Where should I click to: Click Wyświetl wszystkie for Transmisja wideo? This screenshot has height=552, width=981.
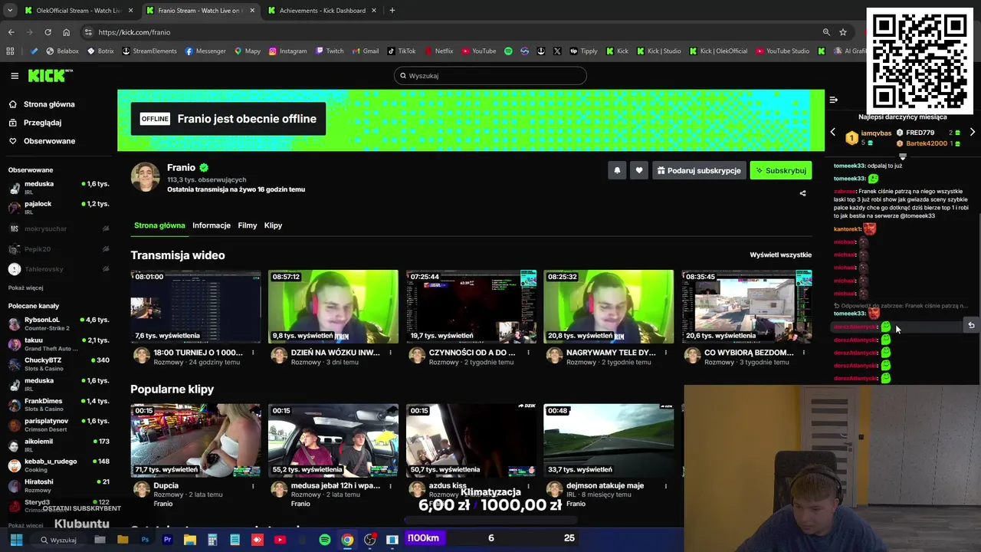point(780,255)
